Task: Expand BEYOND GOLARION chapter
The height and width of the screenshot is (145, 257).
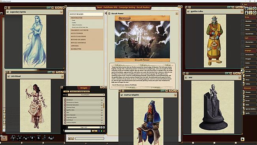Action: (x=86, y=40)
